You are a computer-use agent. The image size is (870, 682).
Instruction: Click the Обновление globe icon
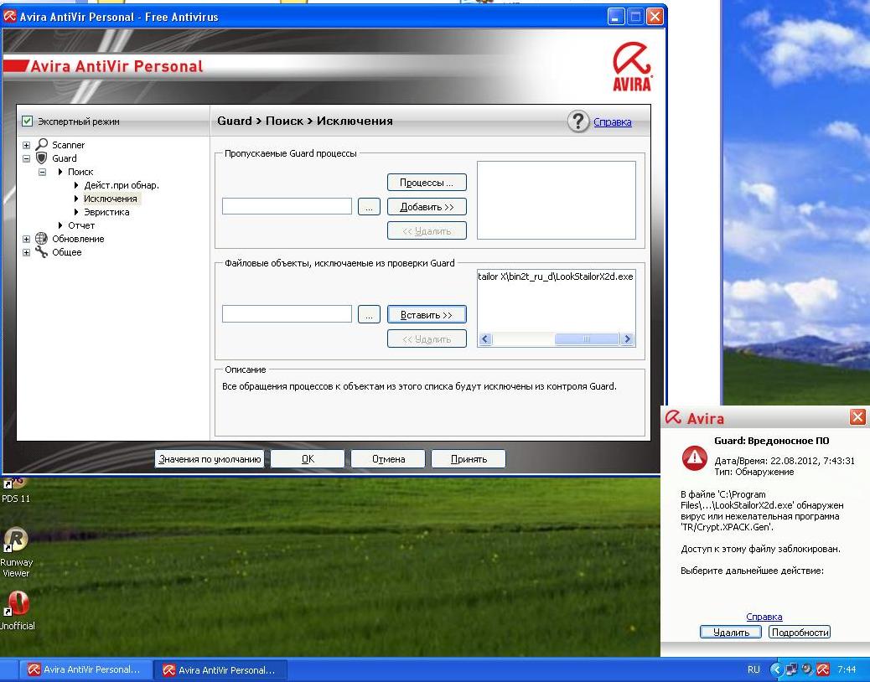(42, 239)
